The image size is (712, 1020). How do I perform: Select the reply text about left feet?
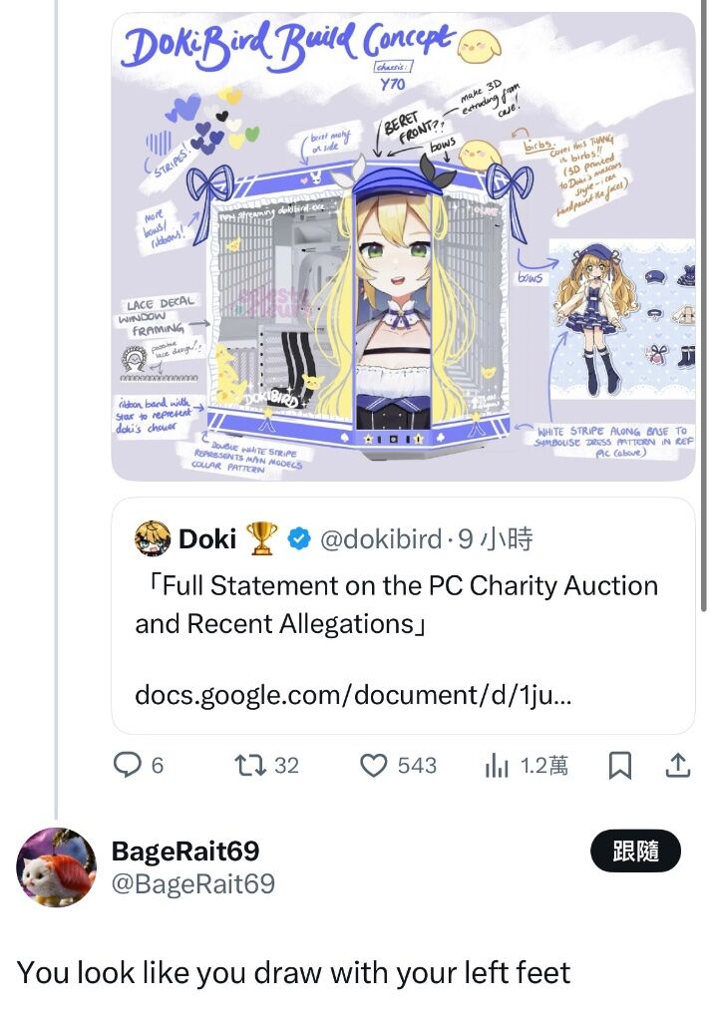click(293, 972)
